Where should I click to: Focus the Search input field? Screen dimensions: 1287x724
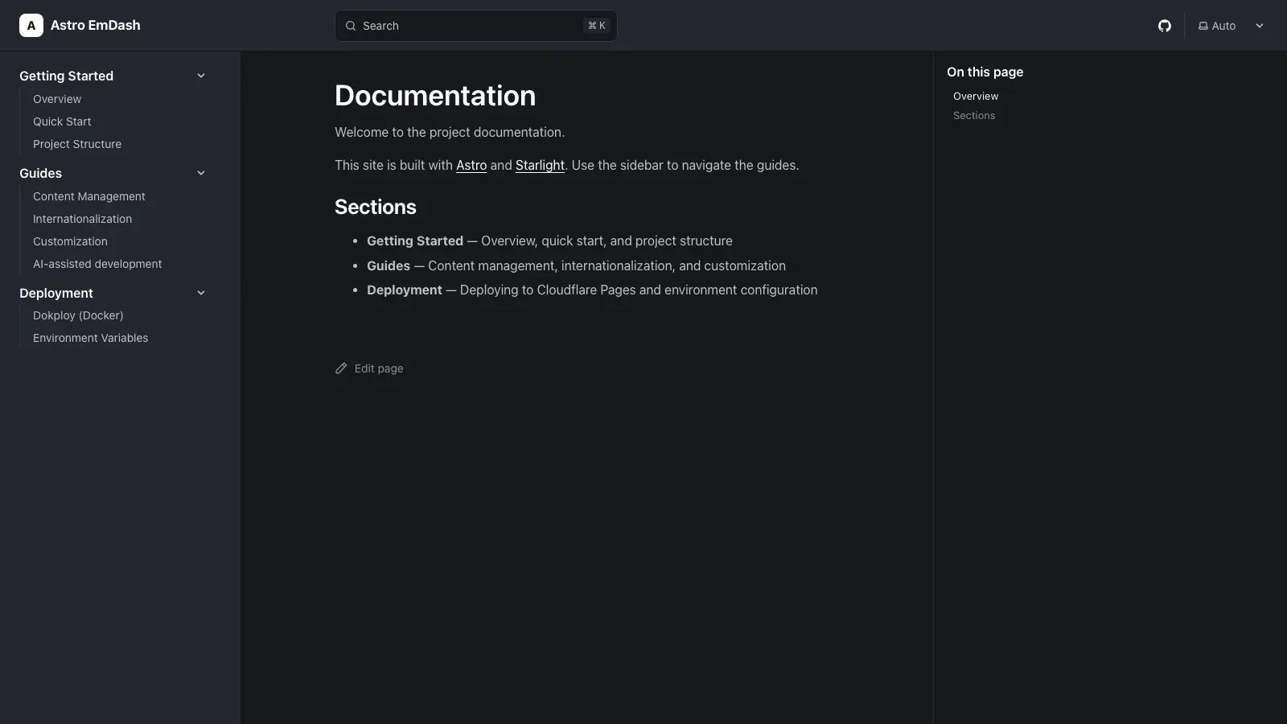(476, 26)
